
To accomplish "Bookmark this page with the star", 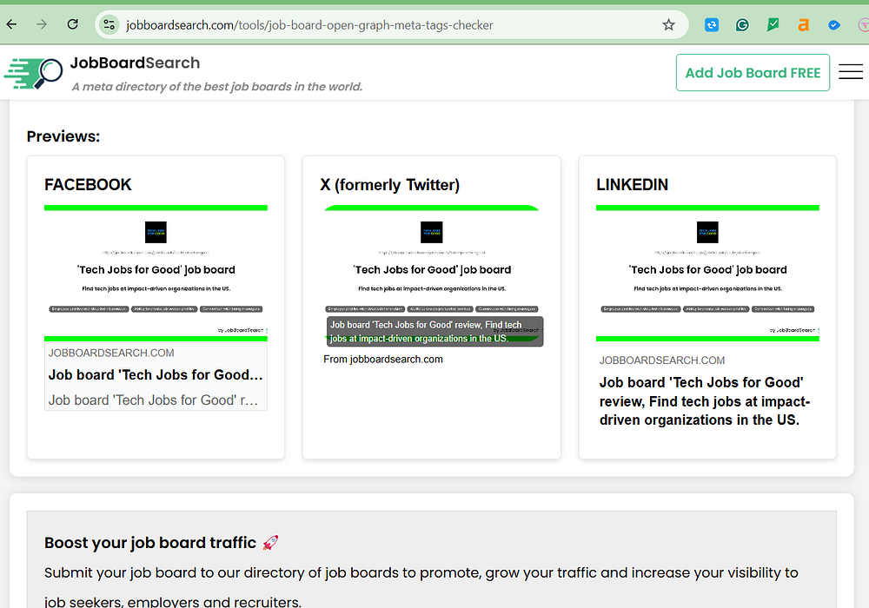I will click(x=668, y=24).
